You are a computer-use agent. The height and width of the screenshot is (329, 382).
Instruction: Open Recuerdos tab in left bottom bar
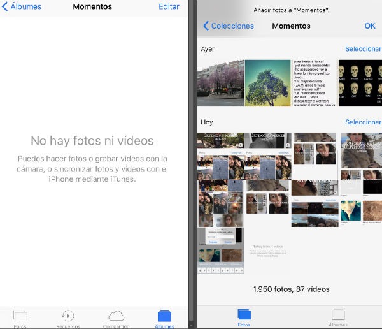pos(68,319)
